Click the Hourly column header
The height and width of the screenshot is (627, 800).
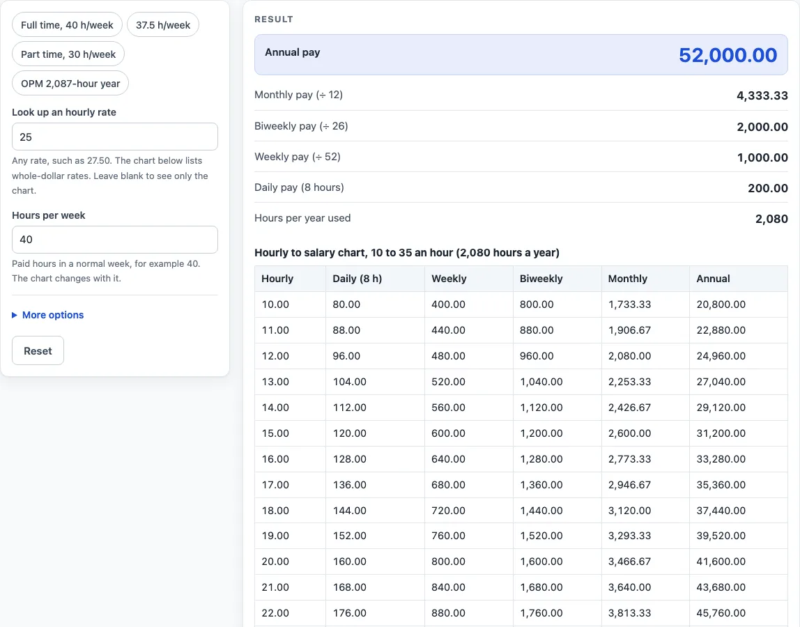click(x=291, y=279)
